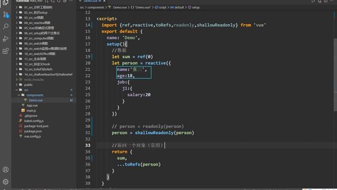Open vue.config.js in the file tree
The width and height of the screenshot is (337, 190).
pos(44,137)
